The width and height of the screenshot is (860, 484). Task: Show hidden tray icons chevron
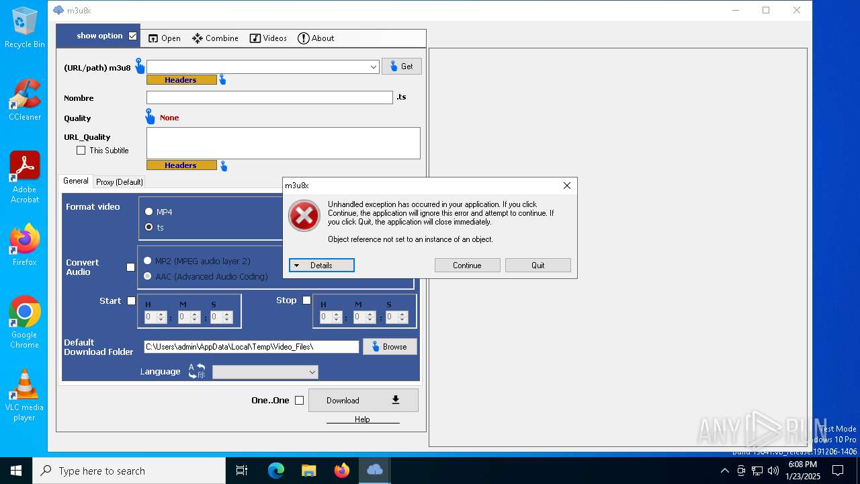point(724,471)
